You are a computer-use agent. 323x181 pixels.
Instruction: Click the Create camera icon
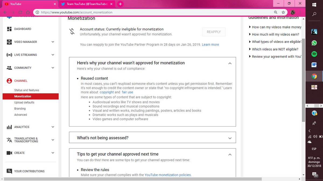[9, 153]
